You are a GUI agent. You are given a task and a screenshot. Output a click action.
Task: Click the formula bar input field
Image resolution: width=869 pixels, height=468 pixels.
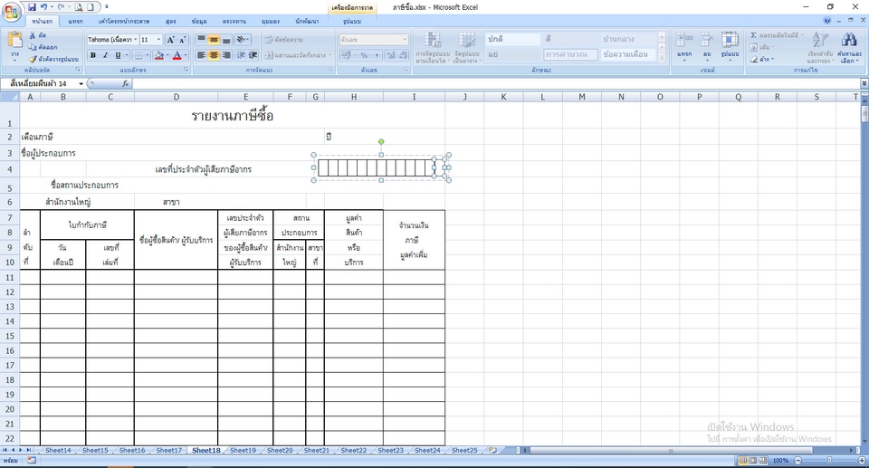(x=496, y=83)
